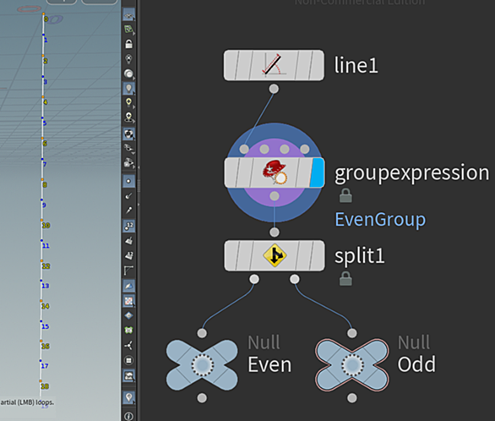Click the first input connector of groupexpression node

click(244, 149)
